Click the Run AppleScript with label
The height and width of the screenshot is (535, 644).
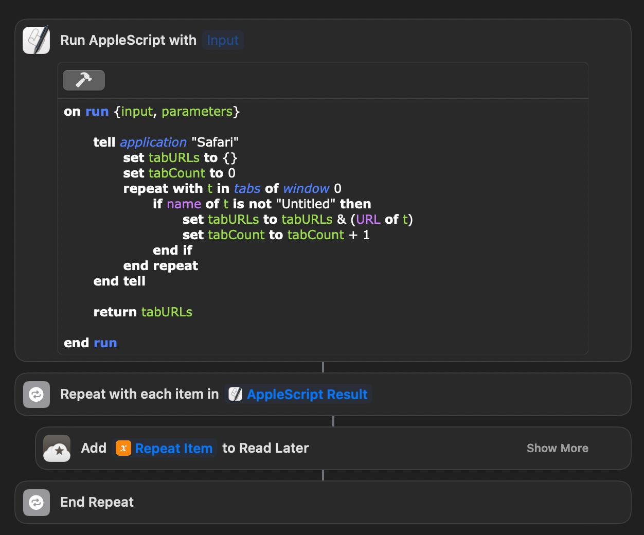pyautogui.click(x=128, y=40)
